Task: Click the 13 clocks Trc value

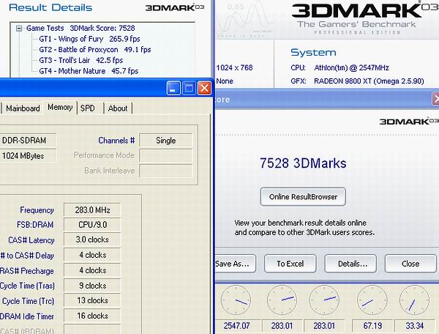Action: click(92, 300)
